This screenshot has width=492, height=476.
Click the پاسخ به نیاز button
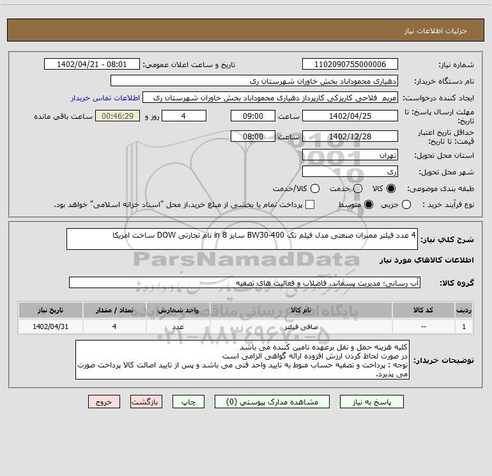(x=371, y=402)
